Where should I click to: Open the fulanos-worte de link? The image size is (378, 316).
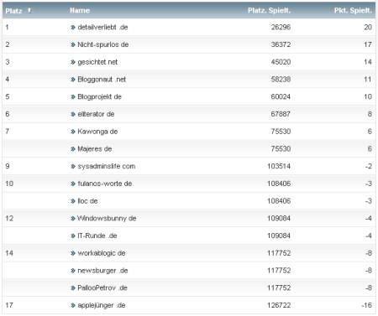[105, 184]
